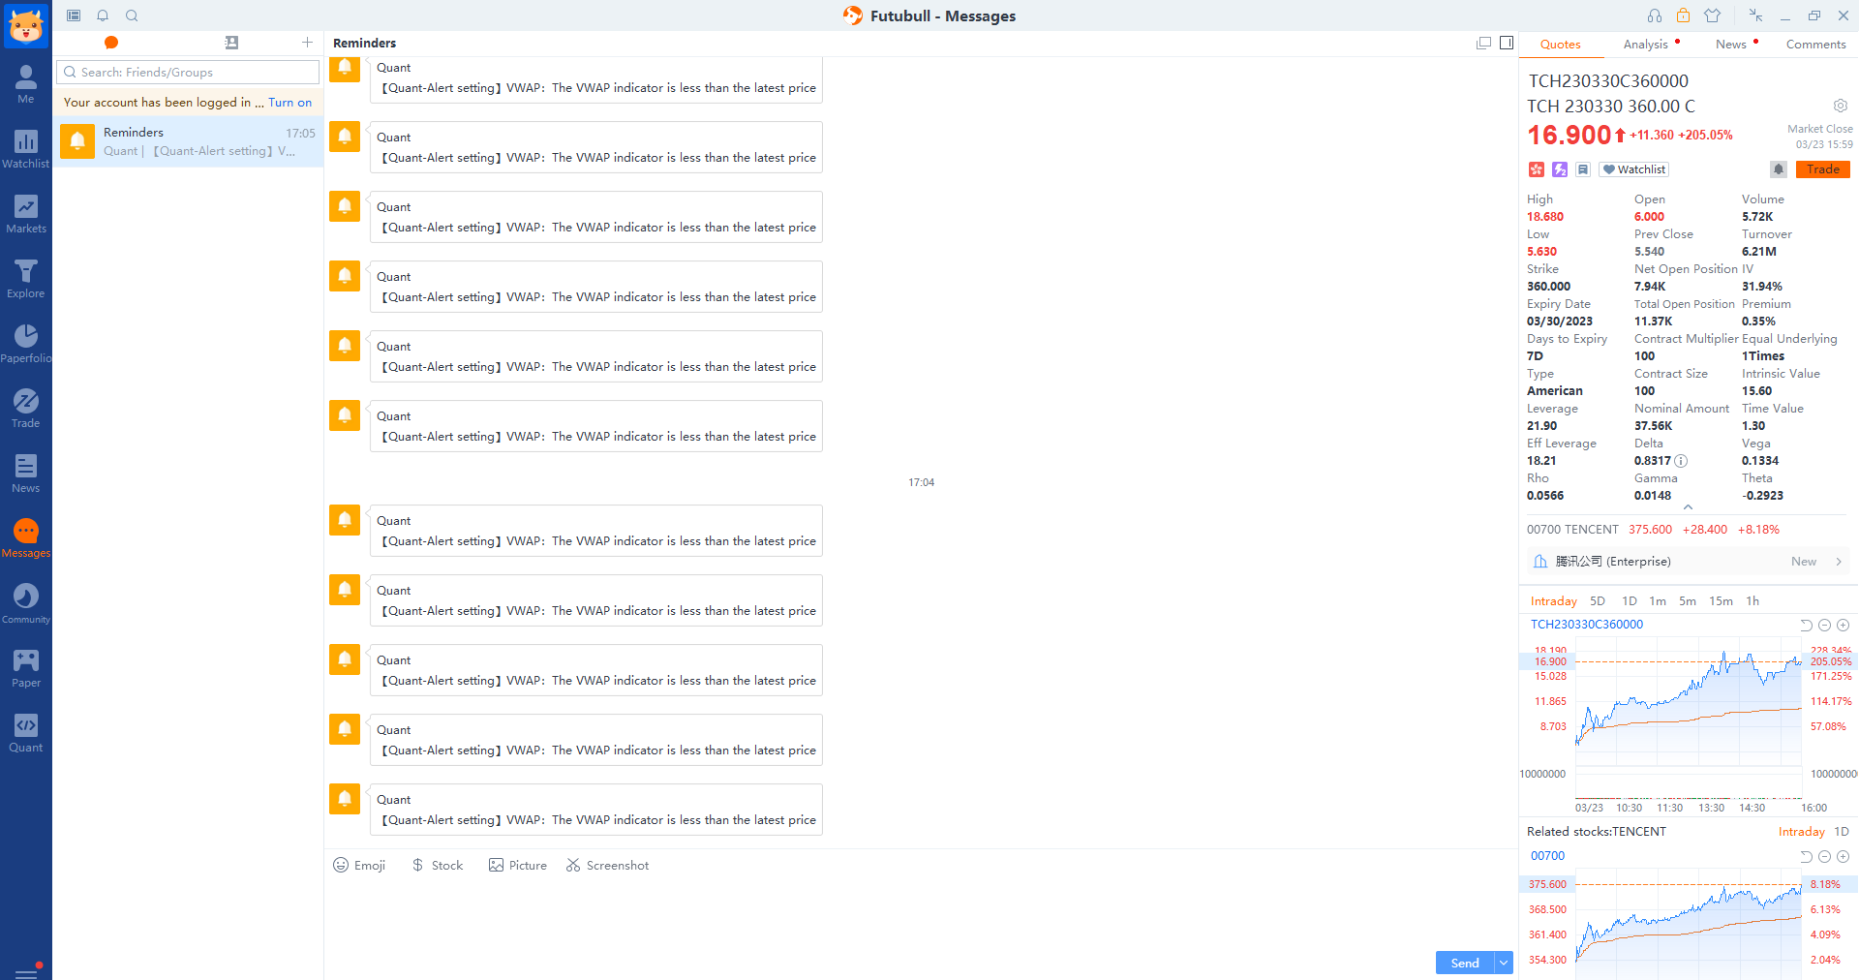Select the Reminders conversation in list
Screen dimensions: 1859x980
tap(189, 141)
